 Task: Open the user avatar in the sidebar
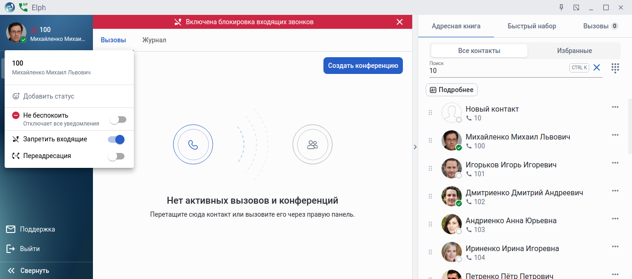(16, 33)
